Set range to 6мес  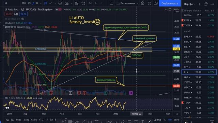click(34, 120)
